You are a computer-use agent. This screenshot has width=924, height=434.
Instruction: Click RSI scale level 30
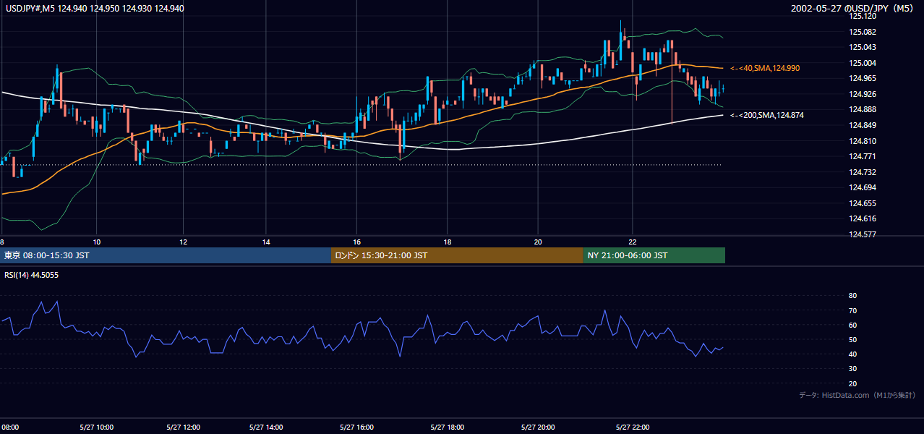(x=852, y=369)
